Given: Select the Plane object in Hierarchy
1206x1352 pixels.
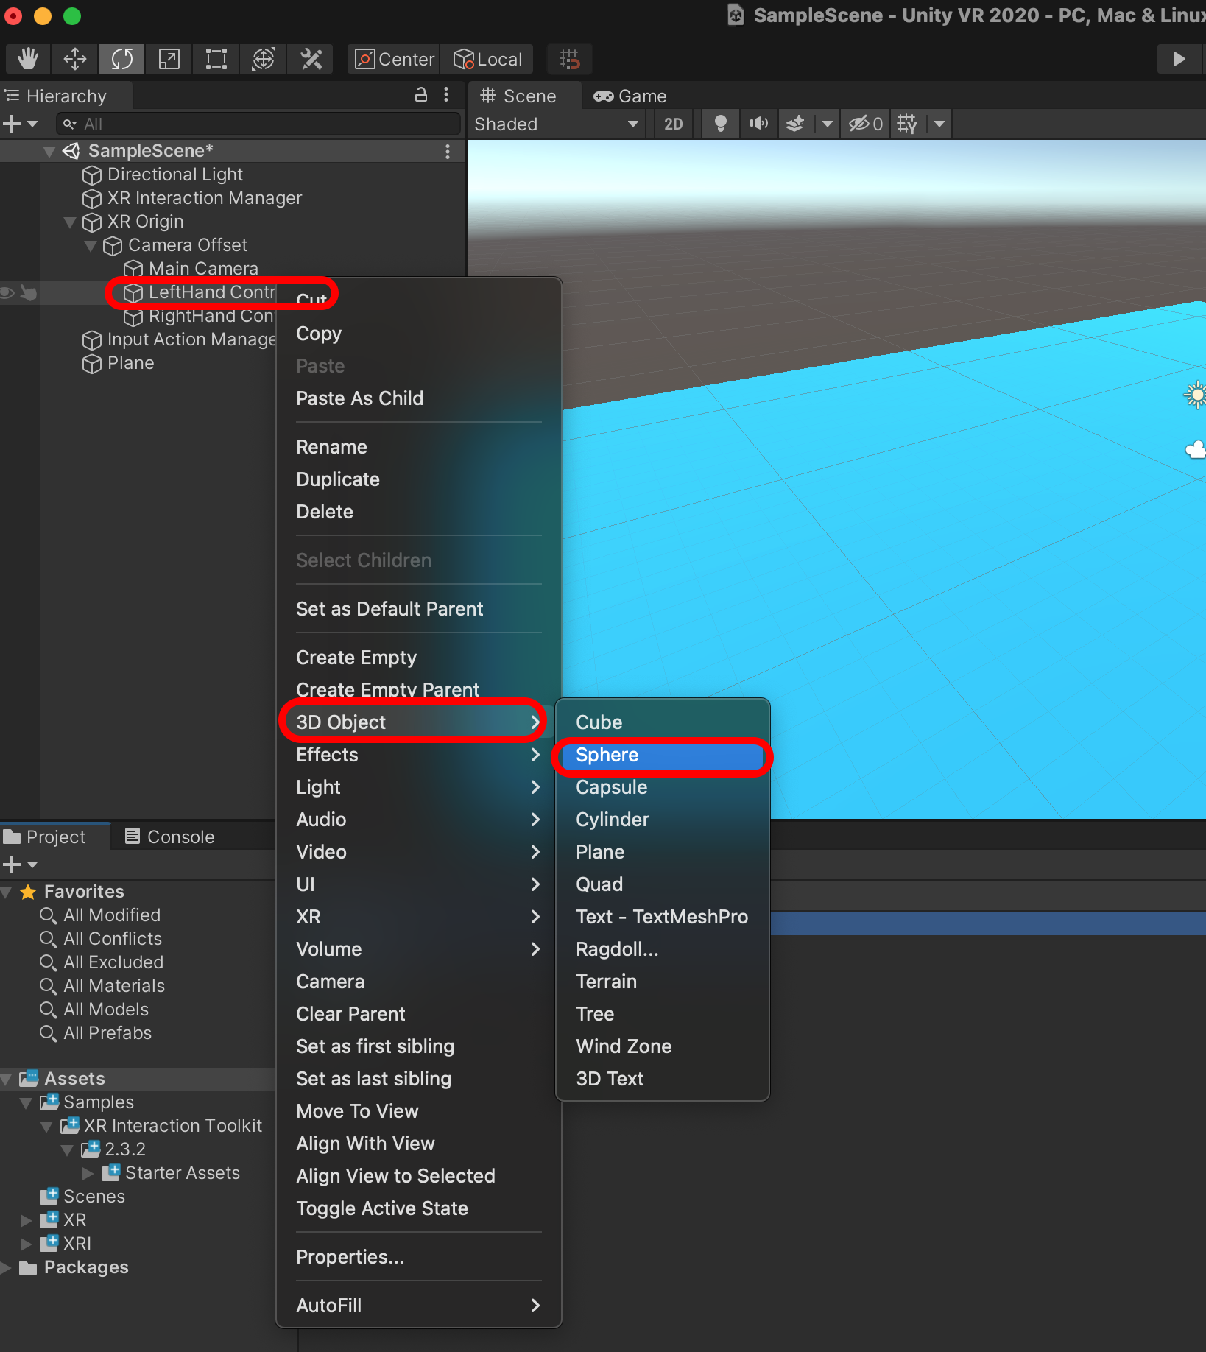Looking at the screenshot, I should pos(130,363).
